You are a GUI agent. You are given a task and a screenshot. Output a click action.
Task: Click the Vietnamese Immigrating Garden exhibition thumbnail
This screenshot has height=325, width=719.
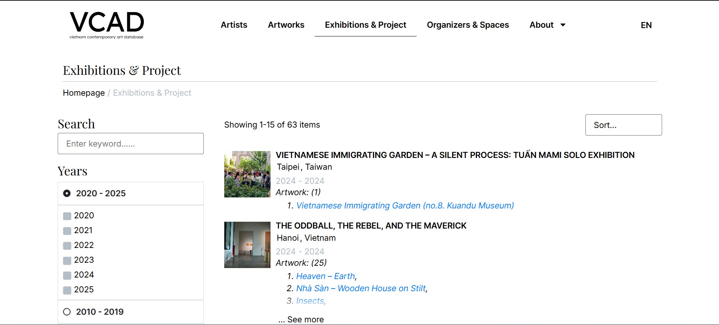[x=247, y=174]
